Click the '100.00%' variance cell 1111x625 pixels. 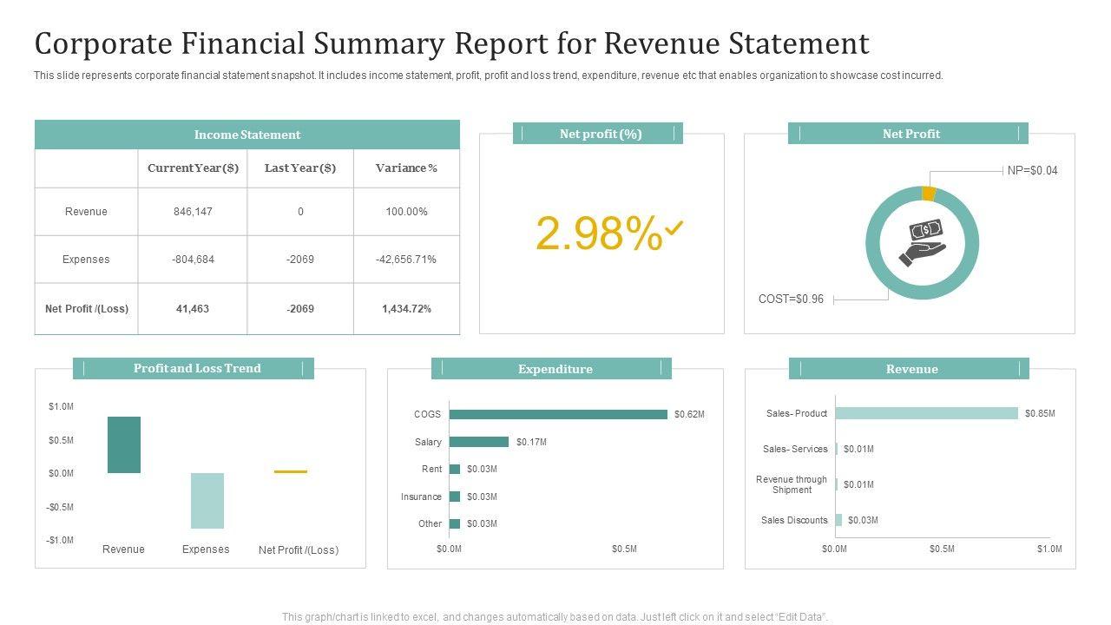click(406, 212)
